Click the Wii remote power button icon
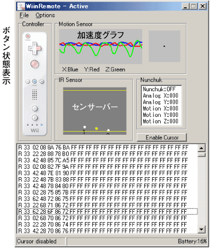This screenshot has width=210, height=249. 28,36
